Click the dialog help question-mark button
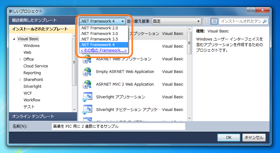Viewport: 280px width, 153px height. coord(251,10)
